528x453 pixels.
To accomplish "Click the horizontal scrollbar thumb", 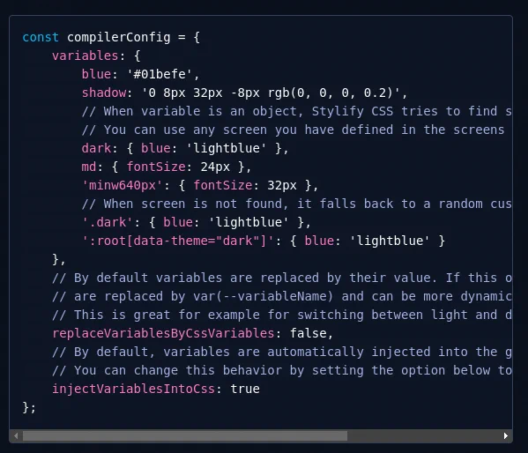I will (185, 436).
